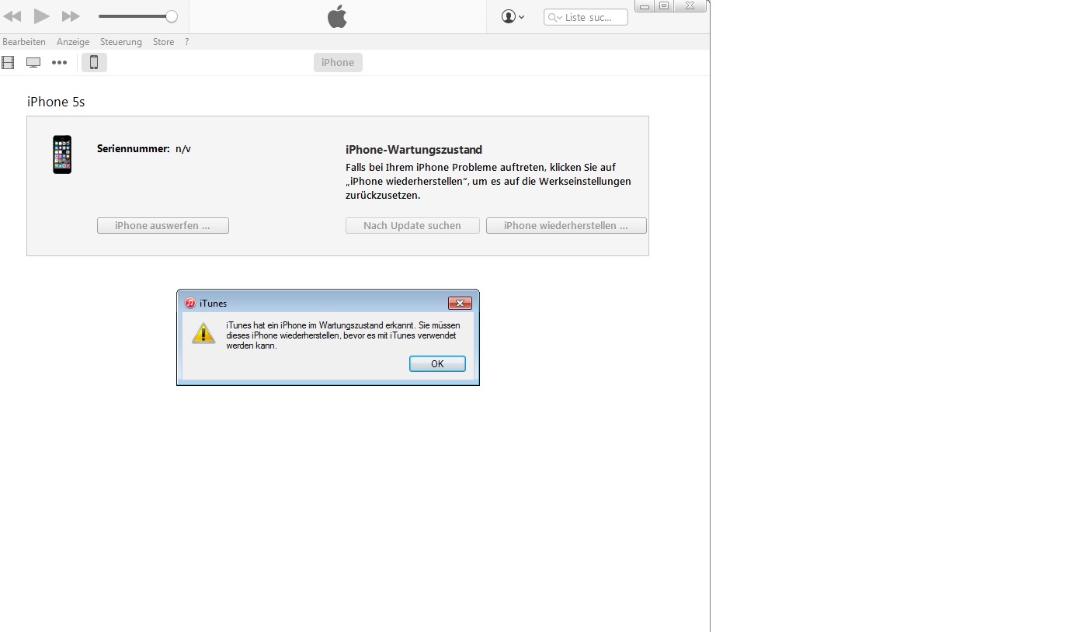Adjust the volume slider knob

pyautogui.click(x=172, y=16)
